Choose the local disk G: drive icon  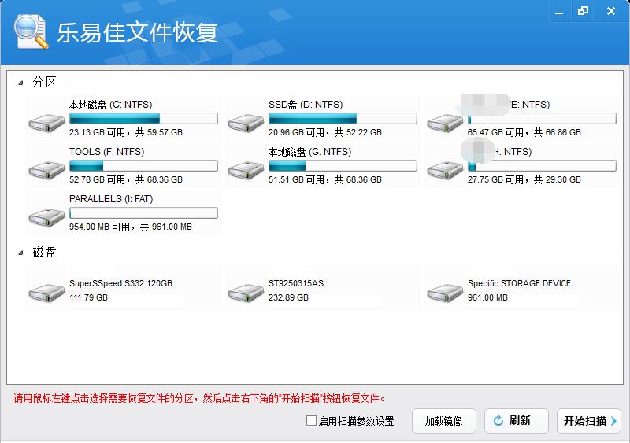[x=246, y=168]
